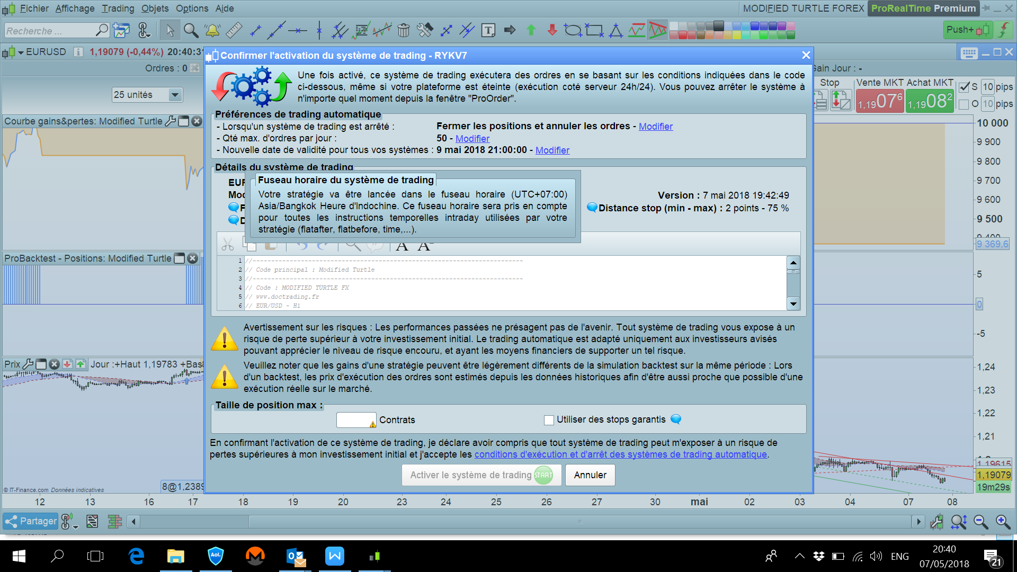Viewport: 1017px width, 572px height.
Task: Open the 25 unités dropdown
Action: [x=174, y=95]
